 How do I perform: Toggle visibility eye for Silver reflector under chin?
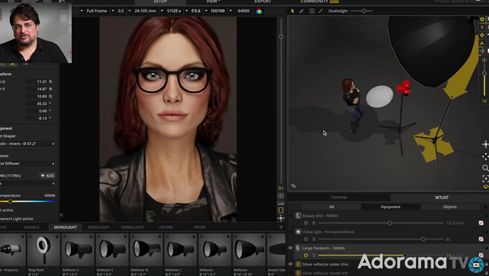(x=291, y=264)
